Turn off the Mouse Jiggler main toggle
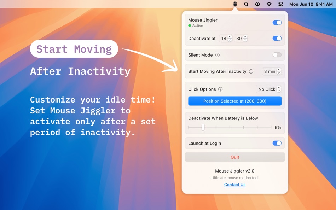Screen dimensions: 336x210 click(x=277, y=23)
